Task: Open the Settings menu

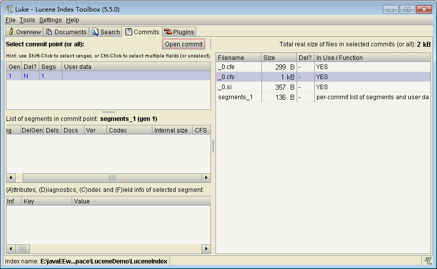Action: click(x=50, y=20)
